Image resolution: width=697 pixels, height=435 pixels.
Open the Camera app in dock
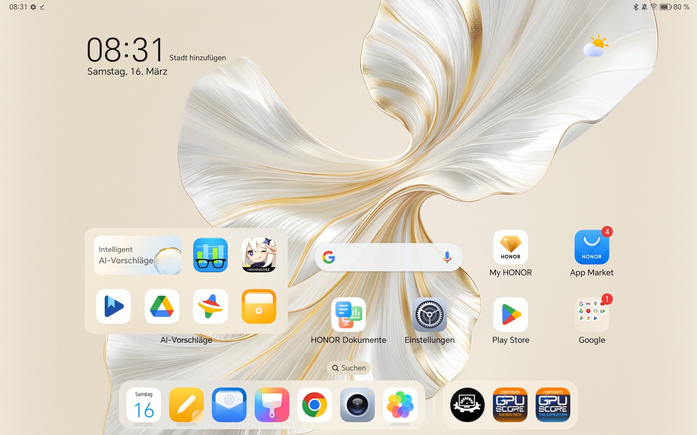[357, 405]
